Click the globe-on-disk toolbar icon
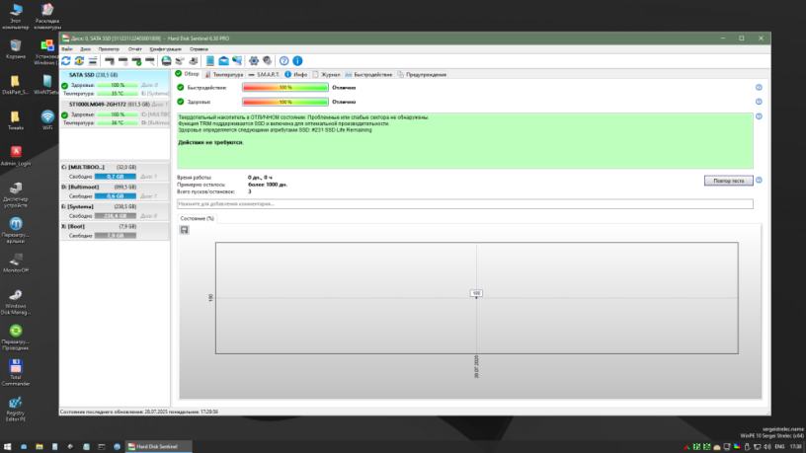The image size is (806, 453). (x=166, y=61)
